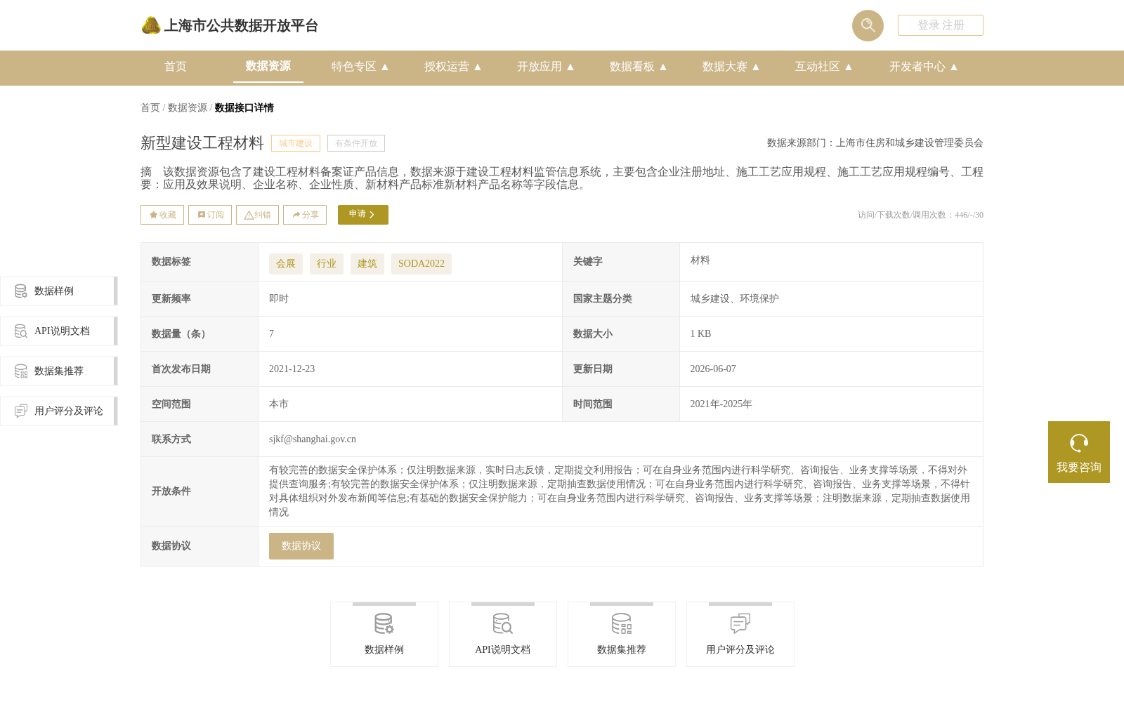1124x702 pixels.
Task: Go to the 首页 nav item
Action: pos(176,67)
